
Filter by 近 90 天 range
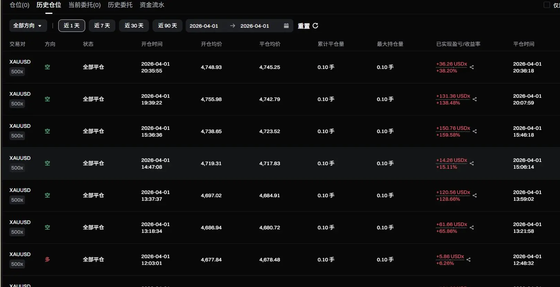[167, 26]
